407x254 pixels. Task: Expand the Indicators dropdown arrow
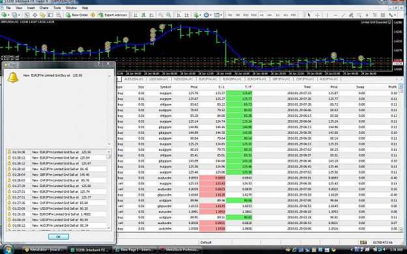pos(200,15)
